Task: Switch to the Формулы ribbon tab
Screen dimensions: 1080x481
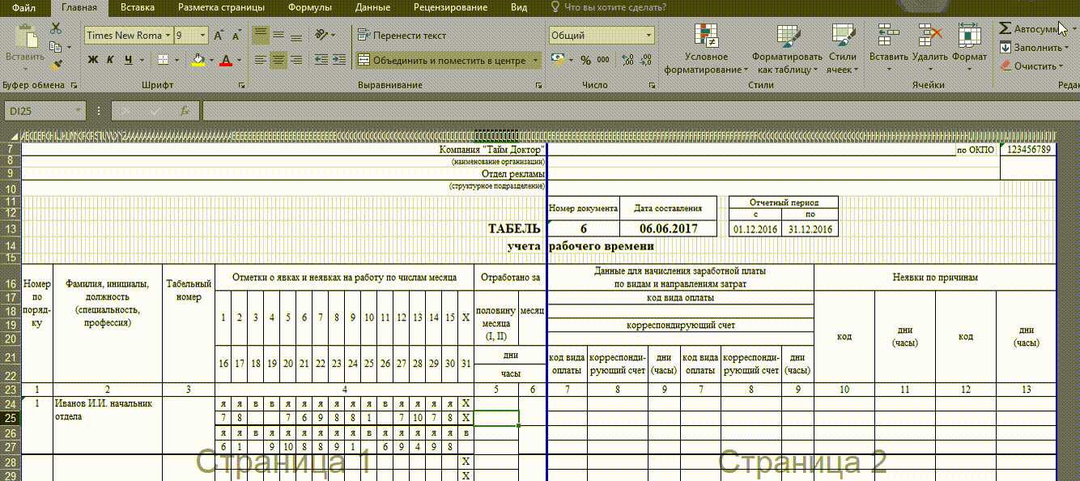Action: pos(309,7)
